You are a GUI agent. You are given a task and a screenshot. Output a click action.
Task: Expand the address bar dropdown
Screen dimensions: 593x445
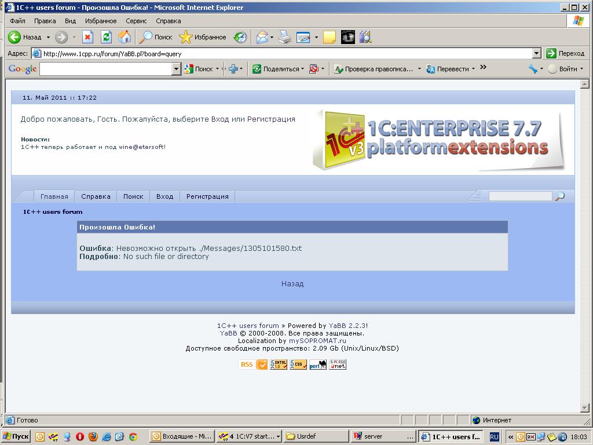coord(536,53)
